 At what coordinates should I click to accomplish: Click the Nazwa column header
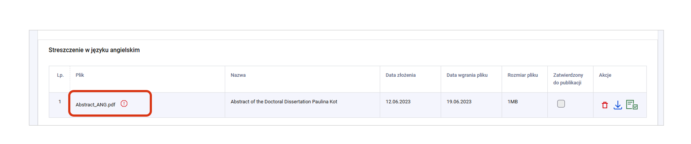click(x=238, y=75)
